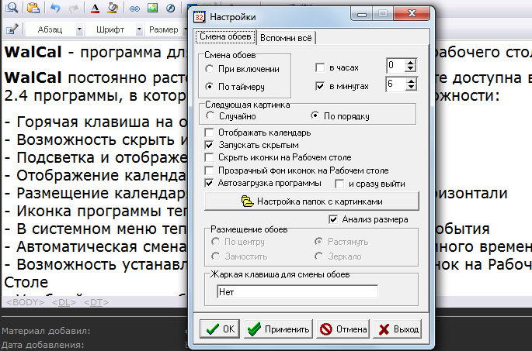Click the blue undo arrow in editor
The height and width of the screenshot is (351, 532).
tap(55, 8)
